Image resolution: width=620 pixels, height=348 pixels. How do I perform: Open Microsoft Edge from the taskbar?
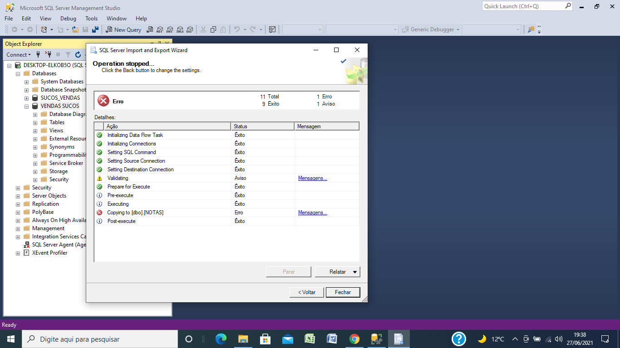point(221,339)
